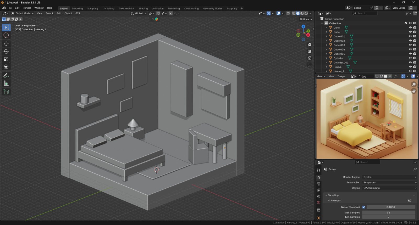Image resolution: width=419 pixels, height=225 pixels.
Task: Open the View Layer properties tab
Action: (318, 190)
